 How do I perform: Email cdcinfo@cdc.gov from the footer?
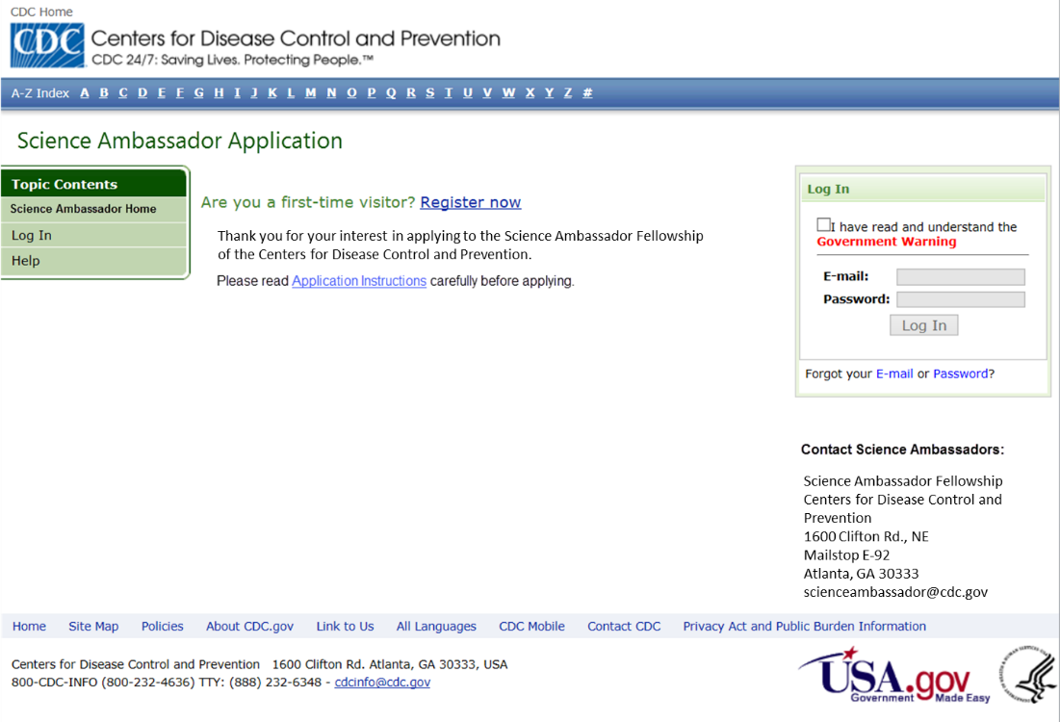pyautogui.click(x=382, y=683)
